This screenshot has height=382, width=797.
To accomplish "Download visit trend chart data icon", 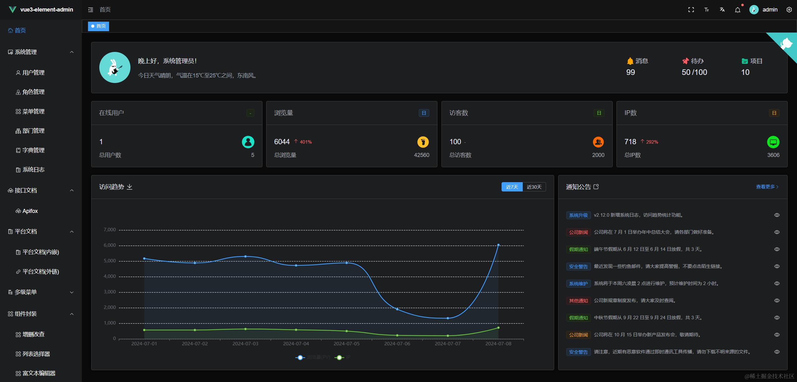I will (x=130, y=187).
